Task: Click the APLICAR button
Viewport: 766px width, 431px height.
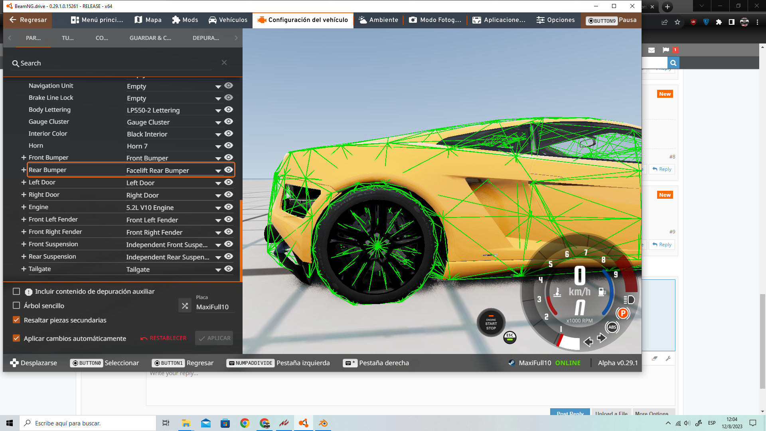Action: [214, 338]
